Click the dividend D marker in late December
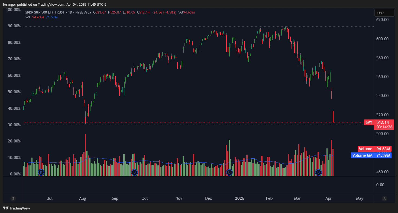398x213 pixels. [x=229, y=172]
